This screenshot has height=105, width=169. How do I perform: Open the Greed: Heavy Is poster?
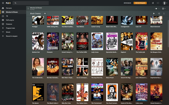(68, 41)
